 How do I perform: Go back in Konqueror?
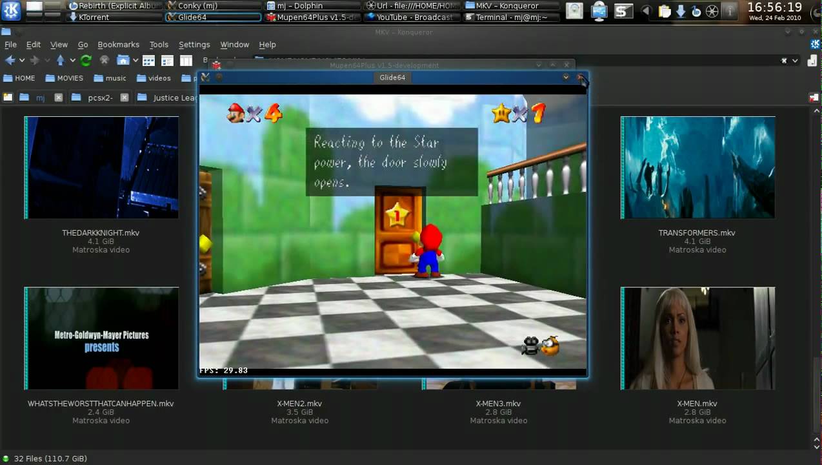point(10,60)
